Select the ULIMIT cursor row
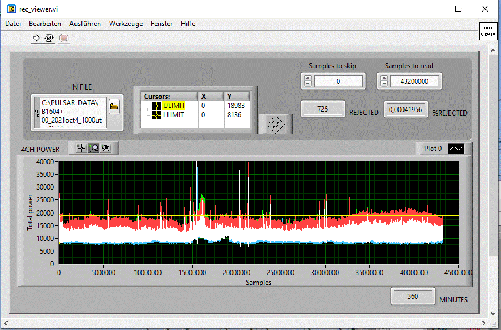Viewport: 501px width, 330px height. pos(195,106)
